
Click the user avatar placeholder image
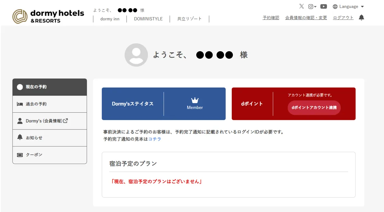point(136,55)
